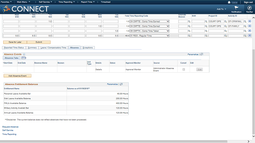255x143 pixels.
Task: Open Request Absence link
Action: click(10, 127)
